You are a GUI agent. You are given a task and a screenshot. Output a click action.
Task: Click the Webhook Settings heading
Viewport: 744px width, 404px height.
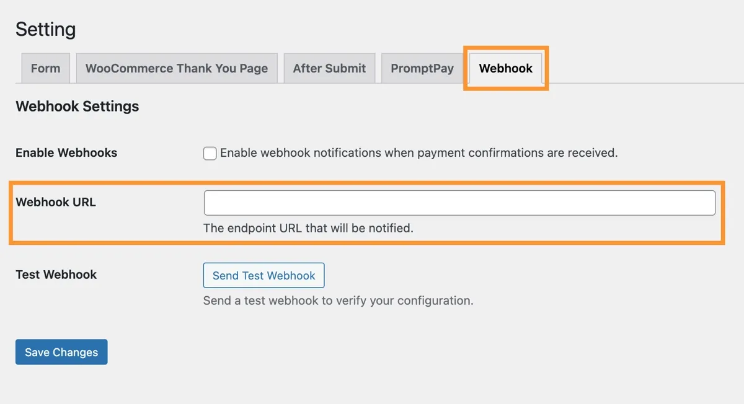pyautogui.click(x=77, y=106)
